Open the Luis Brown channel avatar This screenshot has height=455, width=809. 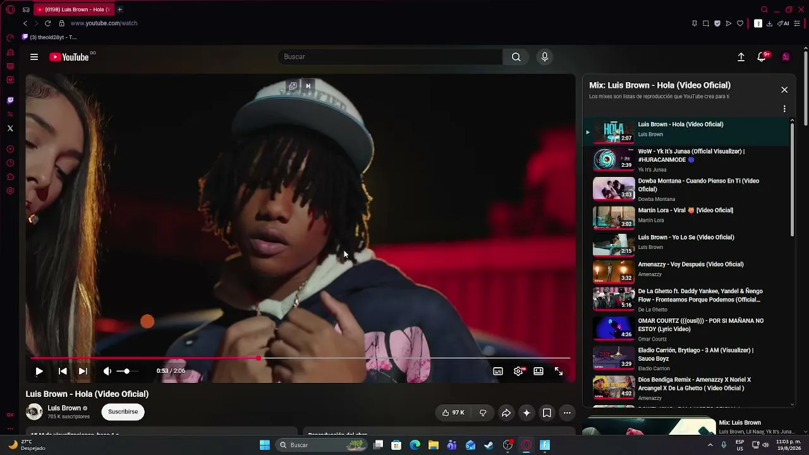tap(34, 412)
